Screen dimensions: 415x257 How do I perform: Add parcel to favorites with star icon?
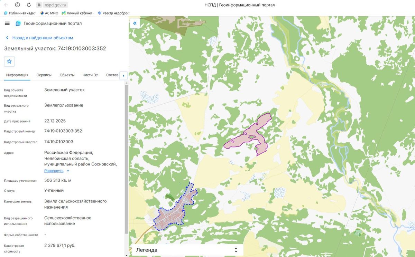(x=9, y=61)
